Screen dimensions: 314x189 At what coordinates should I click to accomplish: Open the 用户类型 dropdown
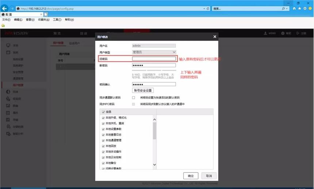tap(154, 52)
